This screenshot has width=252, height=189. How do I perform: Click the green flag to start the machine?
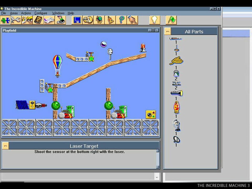(171, 20)
